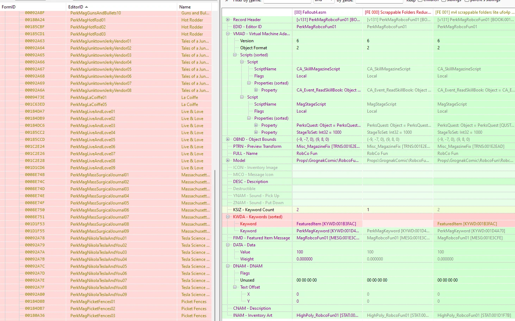The width and height of the screenshot is (515, 321).
Task: Select the EDID - Editor ID row label
Action: 247,27
